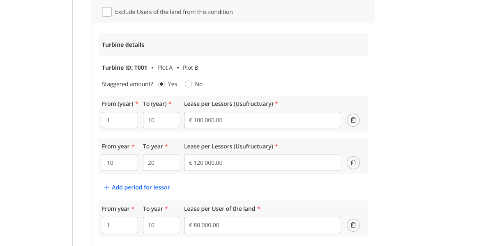The height and width of the screenshot is (246, 493).
Task: Check Exclude Users of the land checkbox
Action: pos(107,12)
